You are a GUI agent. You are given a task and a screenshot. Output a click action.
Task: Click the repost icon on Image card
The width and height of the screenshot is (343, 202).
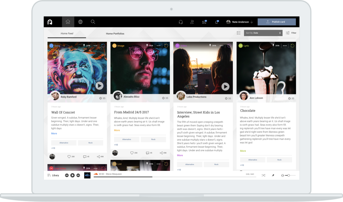click(x=166, y=46)
